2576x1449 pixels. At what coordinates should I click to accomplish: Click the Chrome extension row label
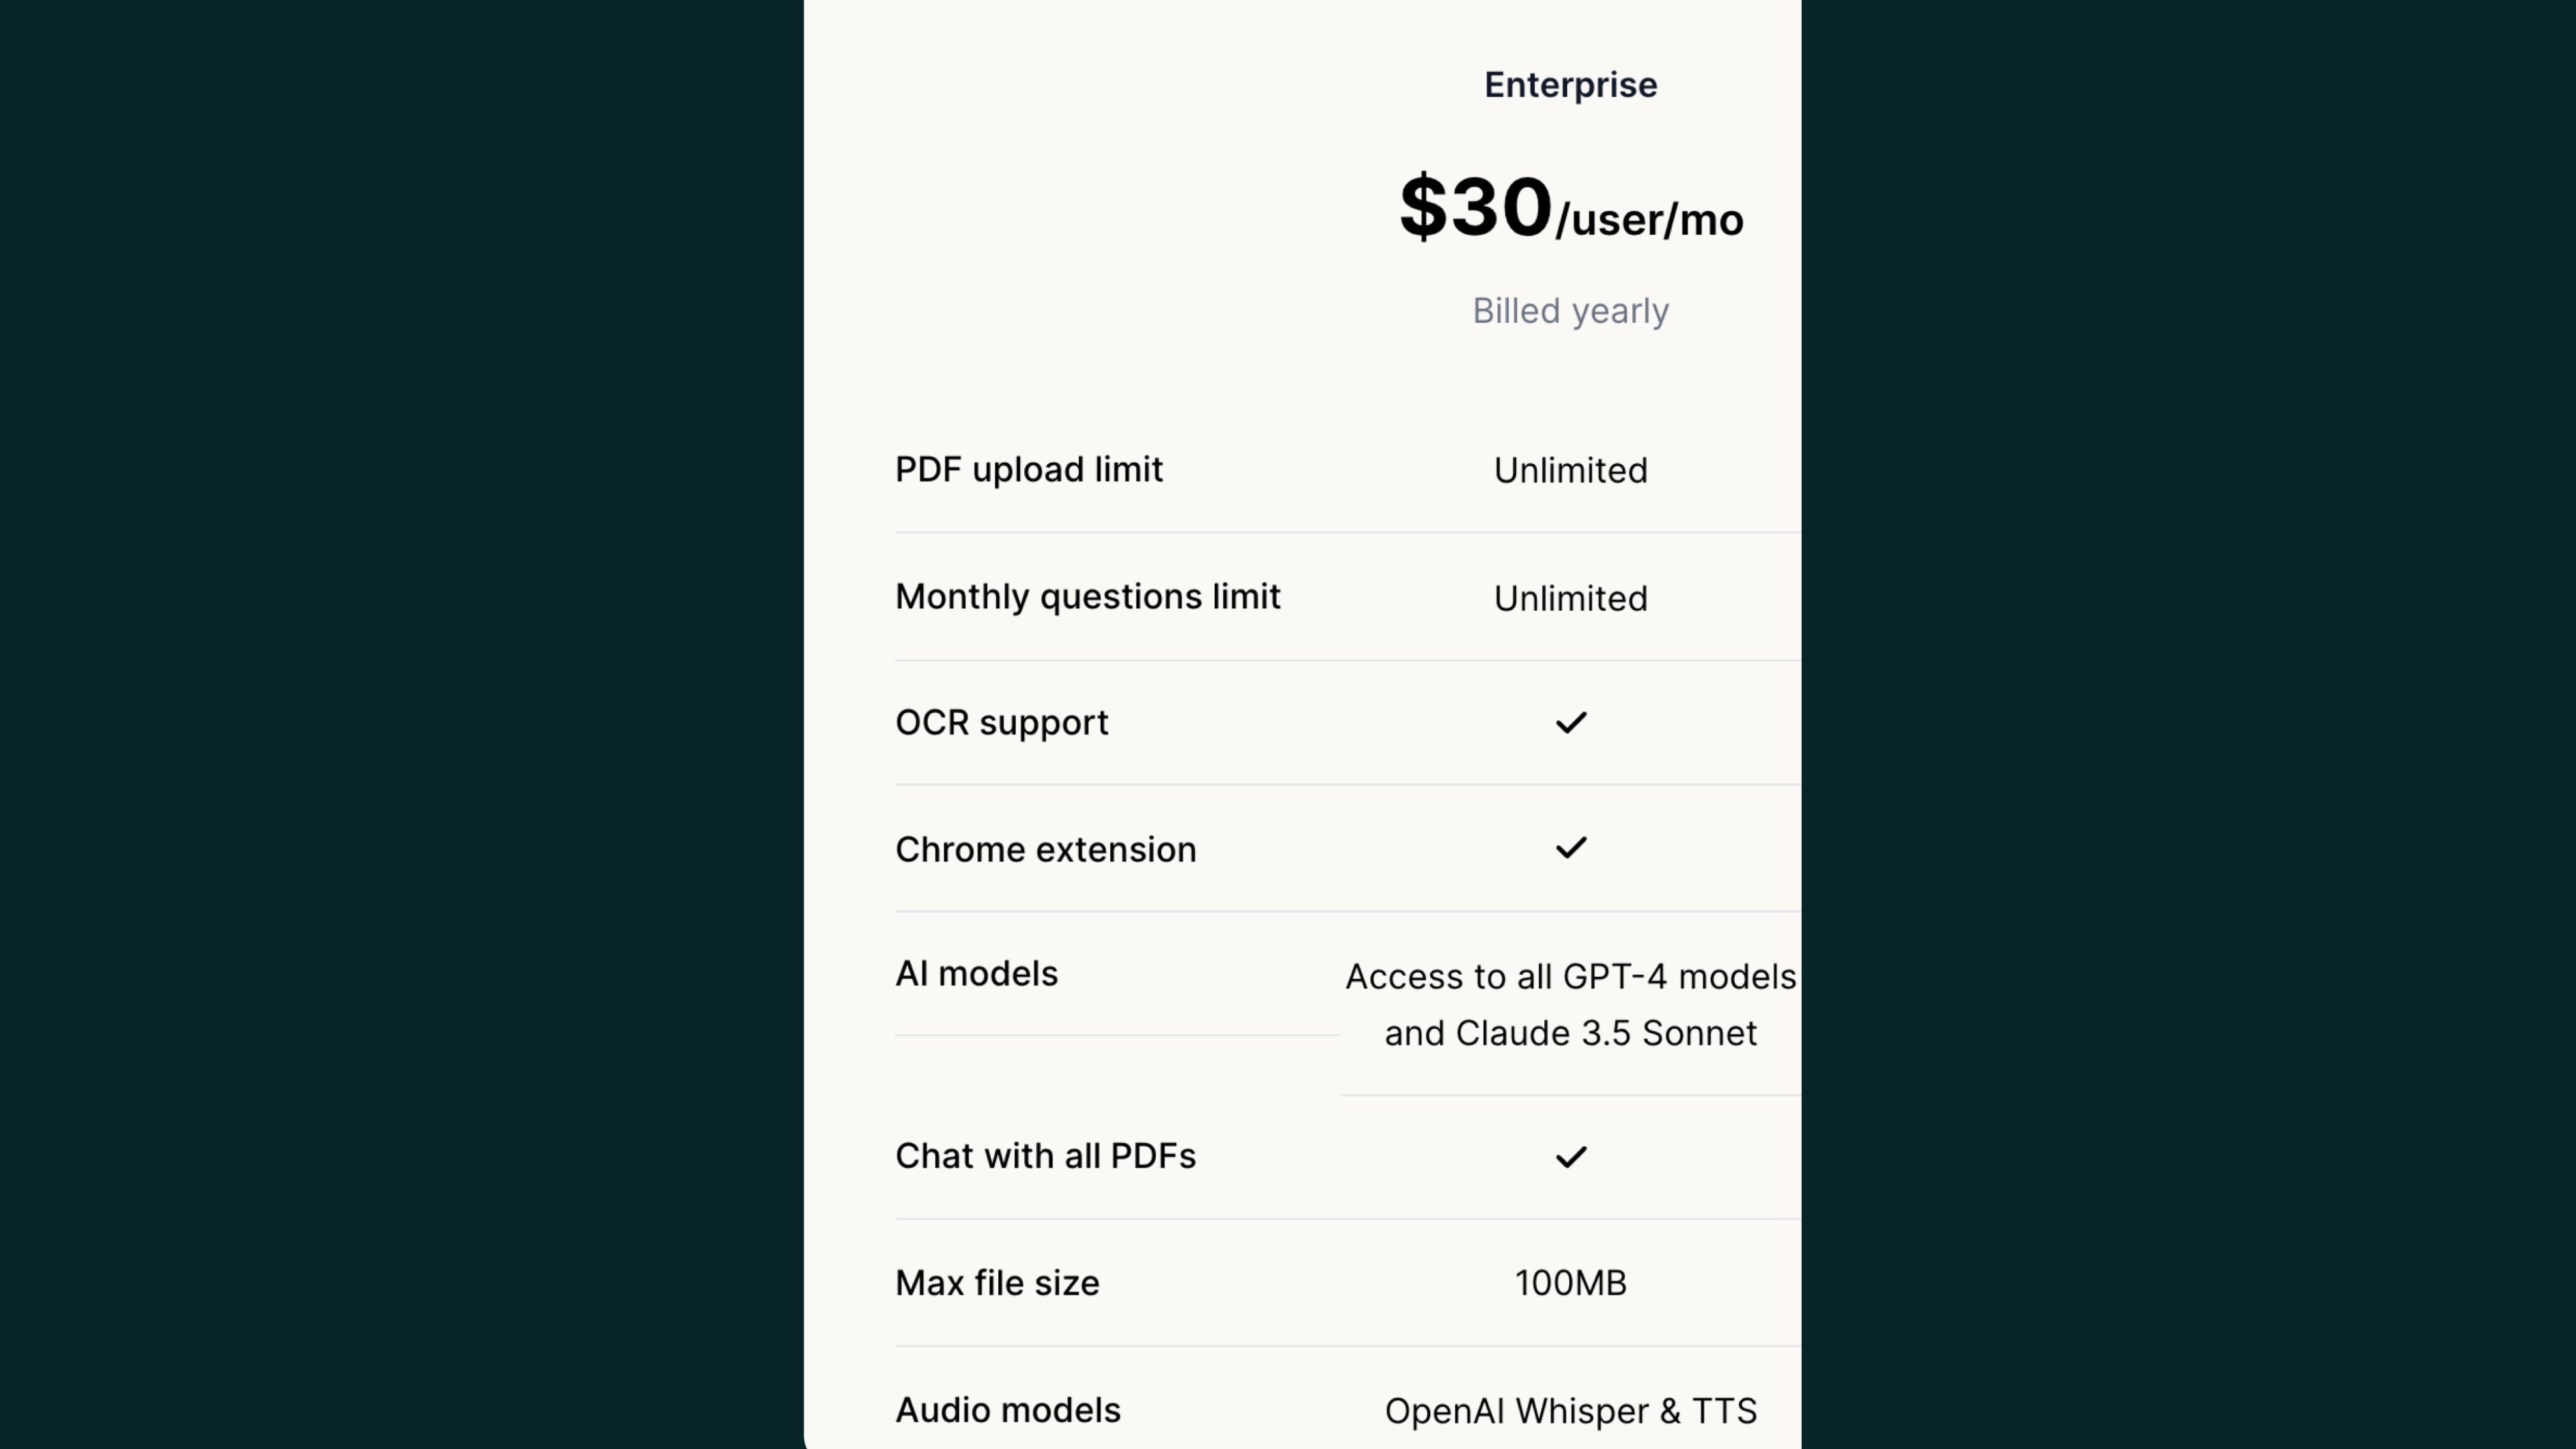click(1045, 849)
